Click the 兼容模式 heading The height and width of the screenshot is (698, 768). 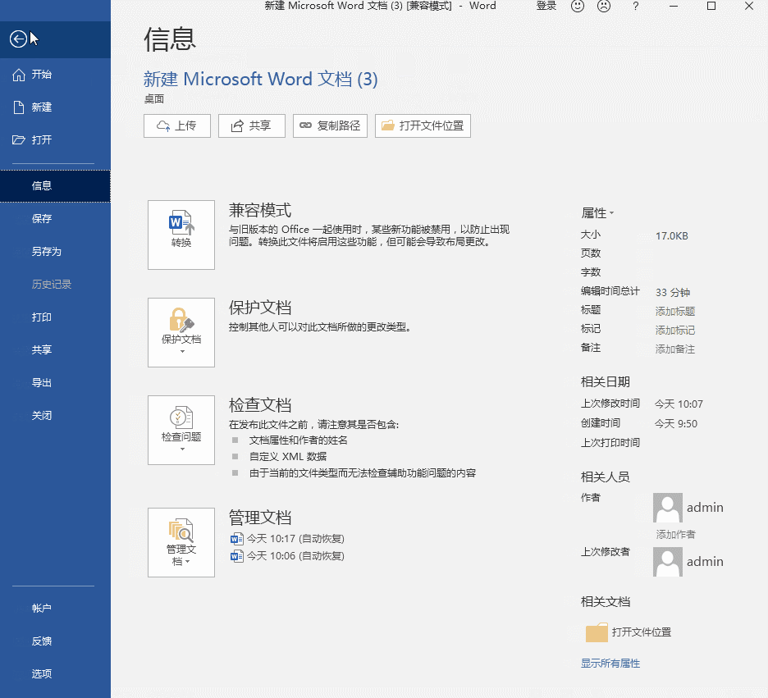coord(260,211)
